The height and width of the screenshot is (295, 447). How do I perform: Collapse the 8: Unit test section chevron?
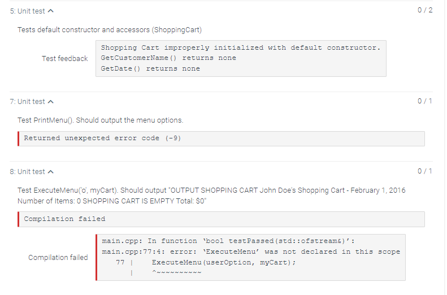click(x=51, y=172)
